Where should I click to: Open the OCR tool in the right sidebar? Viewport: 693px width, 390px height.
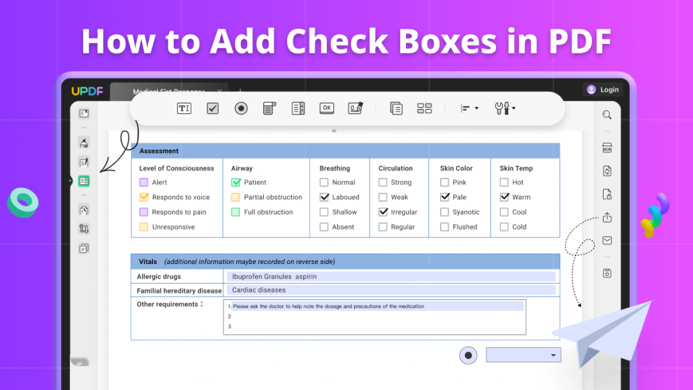[x=607, y=147]
